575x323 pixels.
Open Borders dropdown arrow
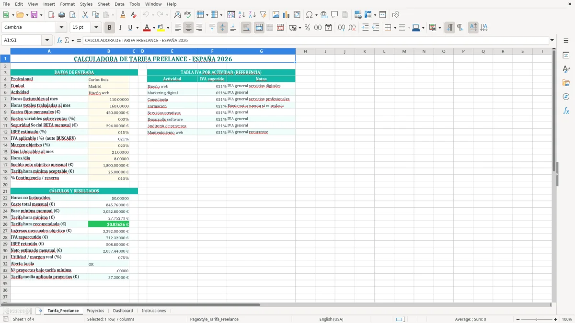point(395,28)
